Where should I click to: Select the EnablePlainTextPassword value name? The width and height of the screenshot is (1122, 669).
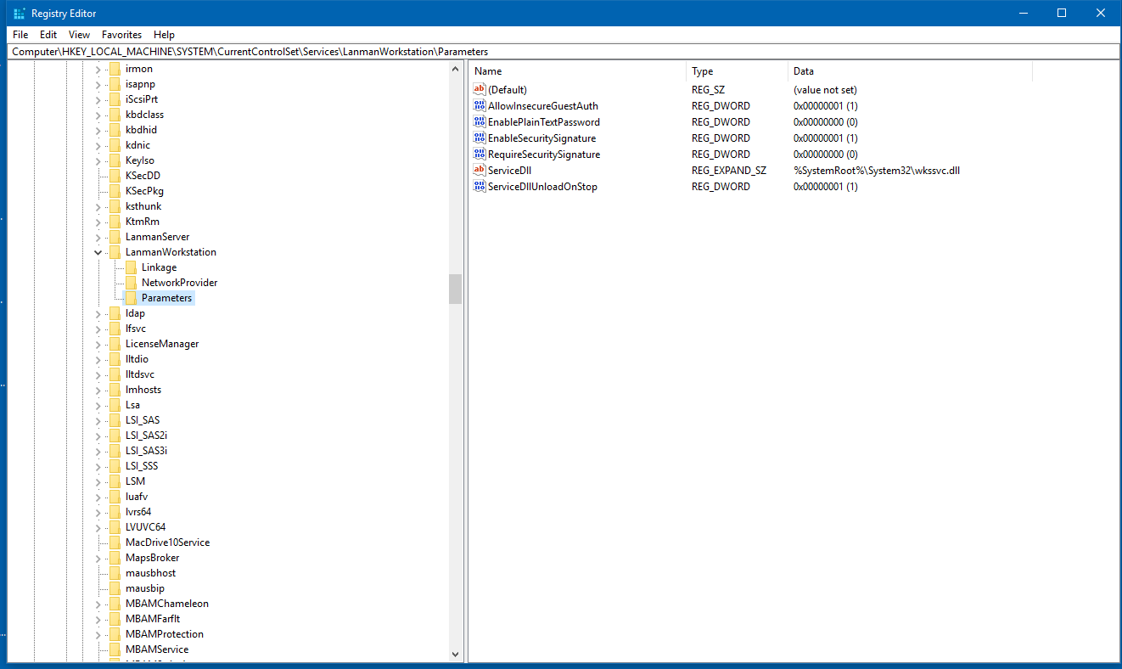(543, 122)
